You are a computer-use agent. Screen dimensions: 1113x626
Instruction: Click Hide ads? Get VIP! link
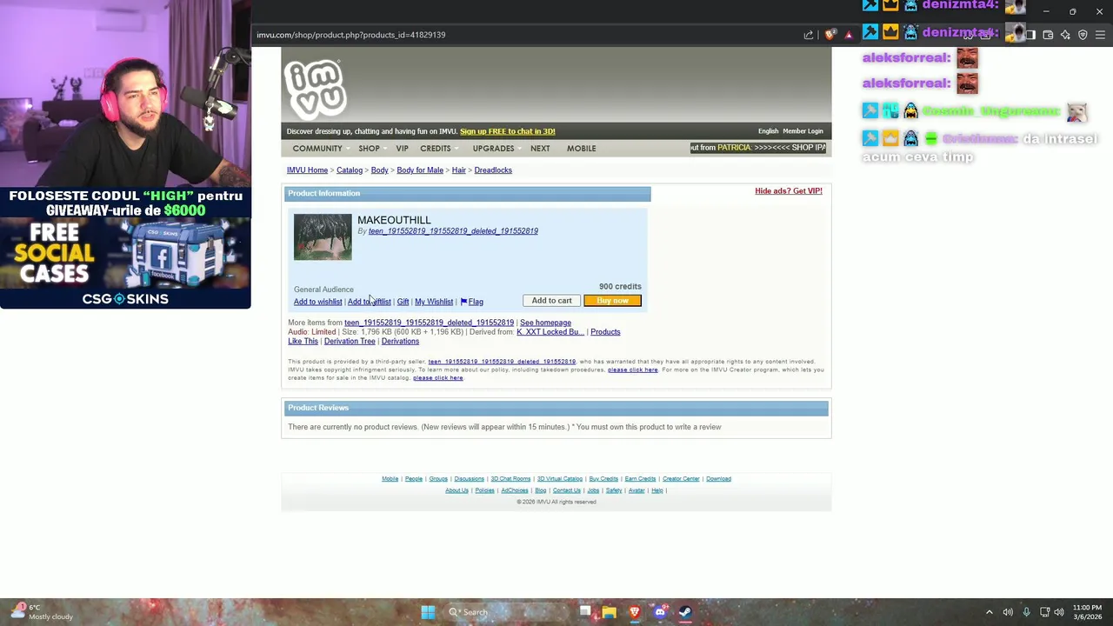(x=788, y=191)
